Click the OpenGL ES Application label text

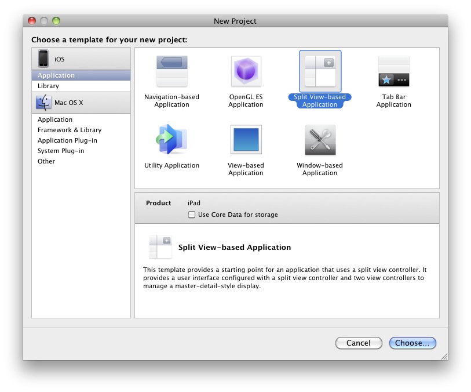coord(246,101)
